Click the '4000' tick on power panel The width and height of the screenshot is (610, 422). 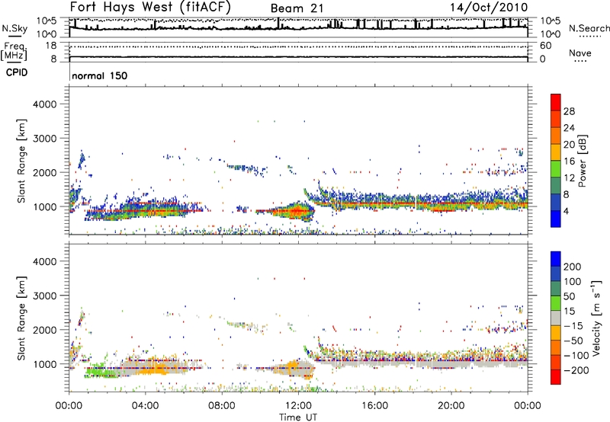[45, 104]
